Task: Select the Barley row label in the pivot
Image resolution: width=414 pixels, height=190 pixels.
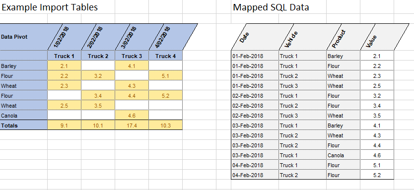Action: (24, 66)
